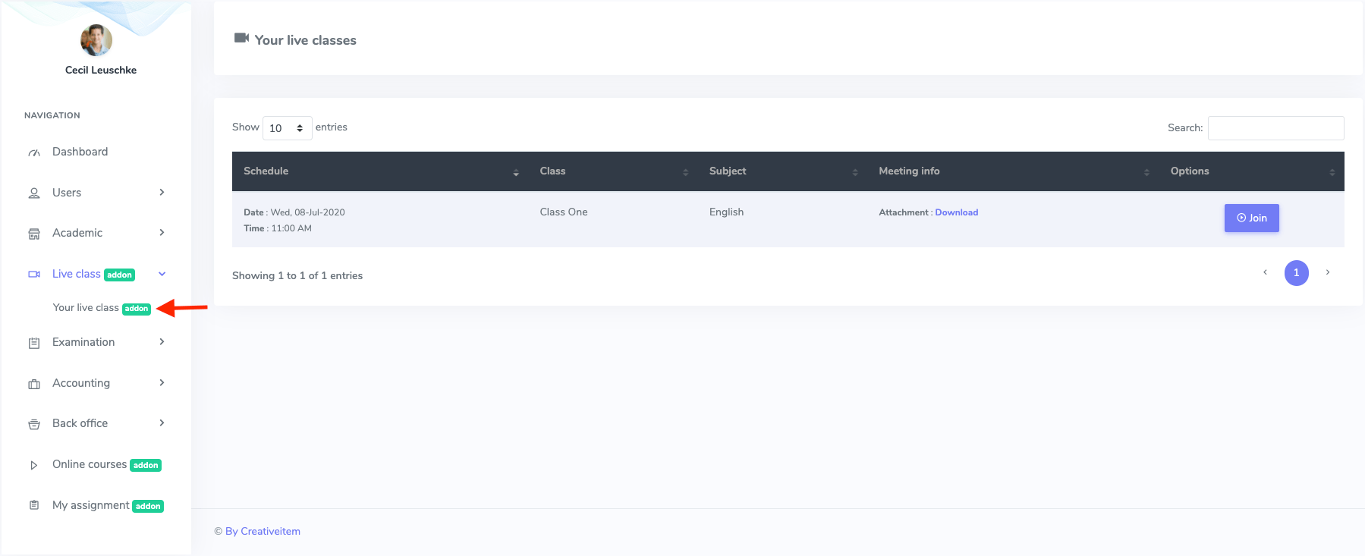Viewport: 1365px width, 556px height.
Task: Expand the Users submenu arrow
Action: coord(162,193)
